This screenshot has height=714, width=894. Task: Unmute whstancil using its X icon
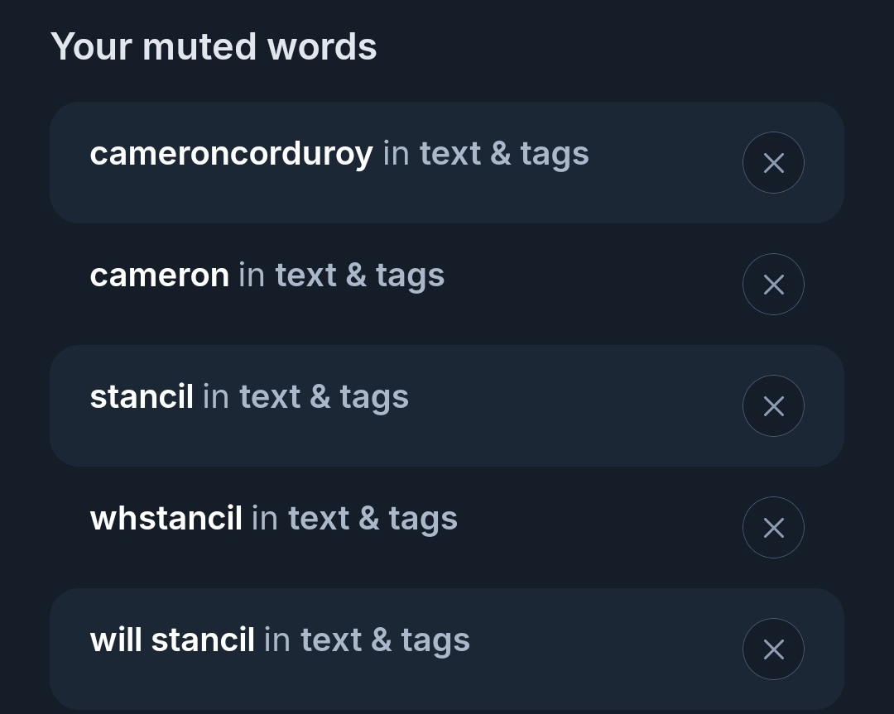pos(773,528)
